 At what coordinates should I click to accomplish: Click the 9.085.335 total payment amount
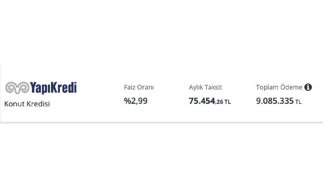pyautogui.click(x=275, y=101)
